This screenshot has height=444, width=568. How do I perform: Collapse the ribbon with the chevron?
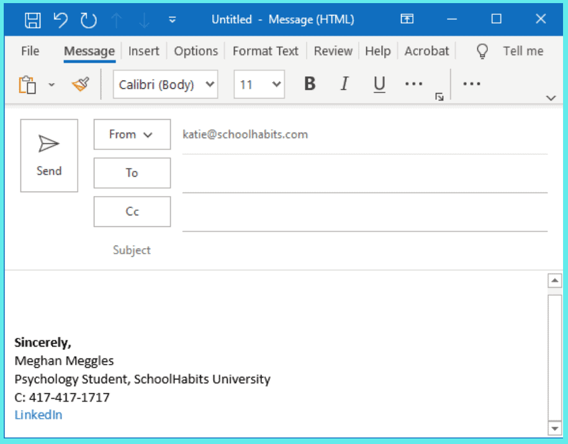point(551,98)
